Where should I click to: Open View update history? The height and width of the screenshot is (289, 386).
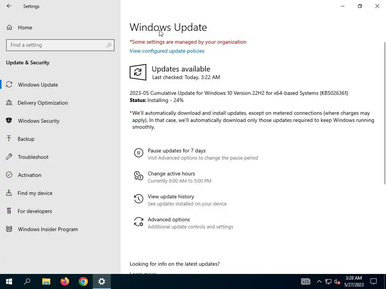tap(171, 196)
